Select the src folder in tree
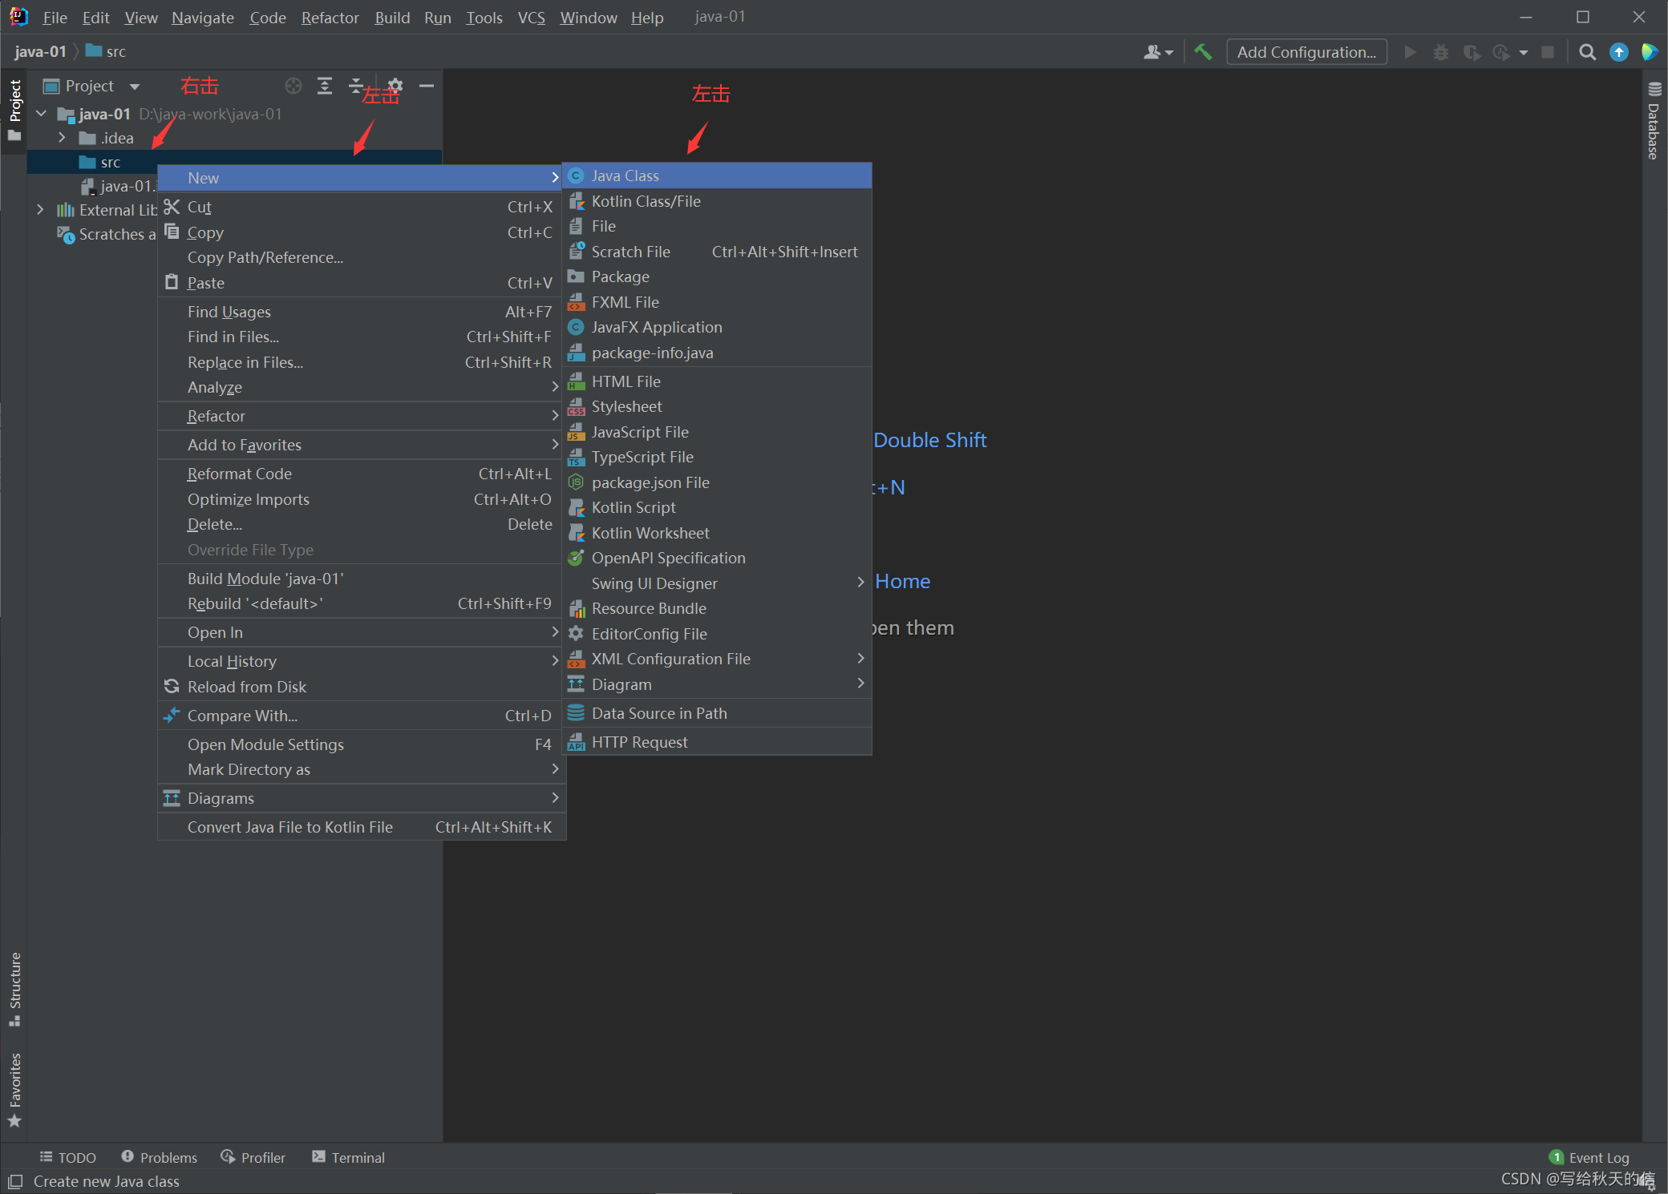Viewport: 1668px width, 1194px height. (x=110, y=162)
